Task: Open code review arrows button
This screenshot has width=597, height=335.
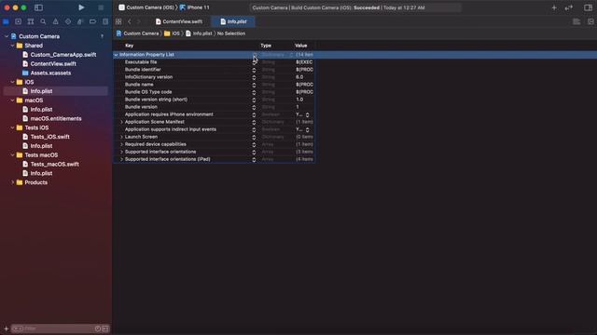Action: coord(569,7)
